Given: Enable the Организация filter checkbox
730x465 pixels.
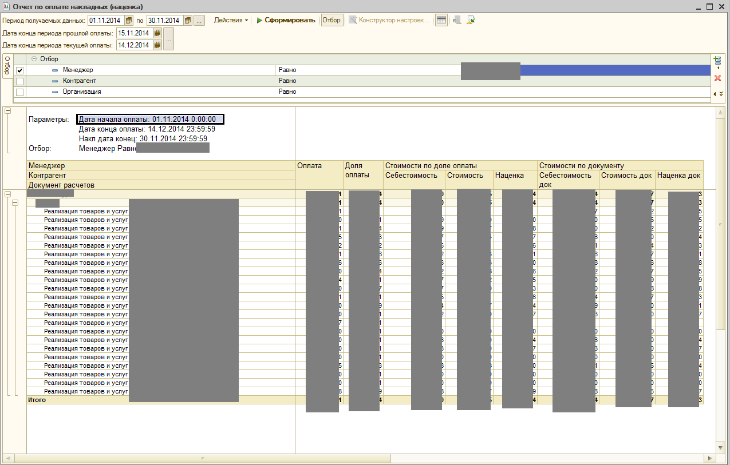Looking at the screenshot, I should 19,92.
